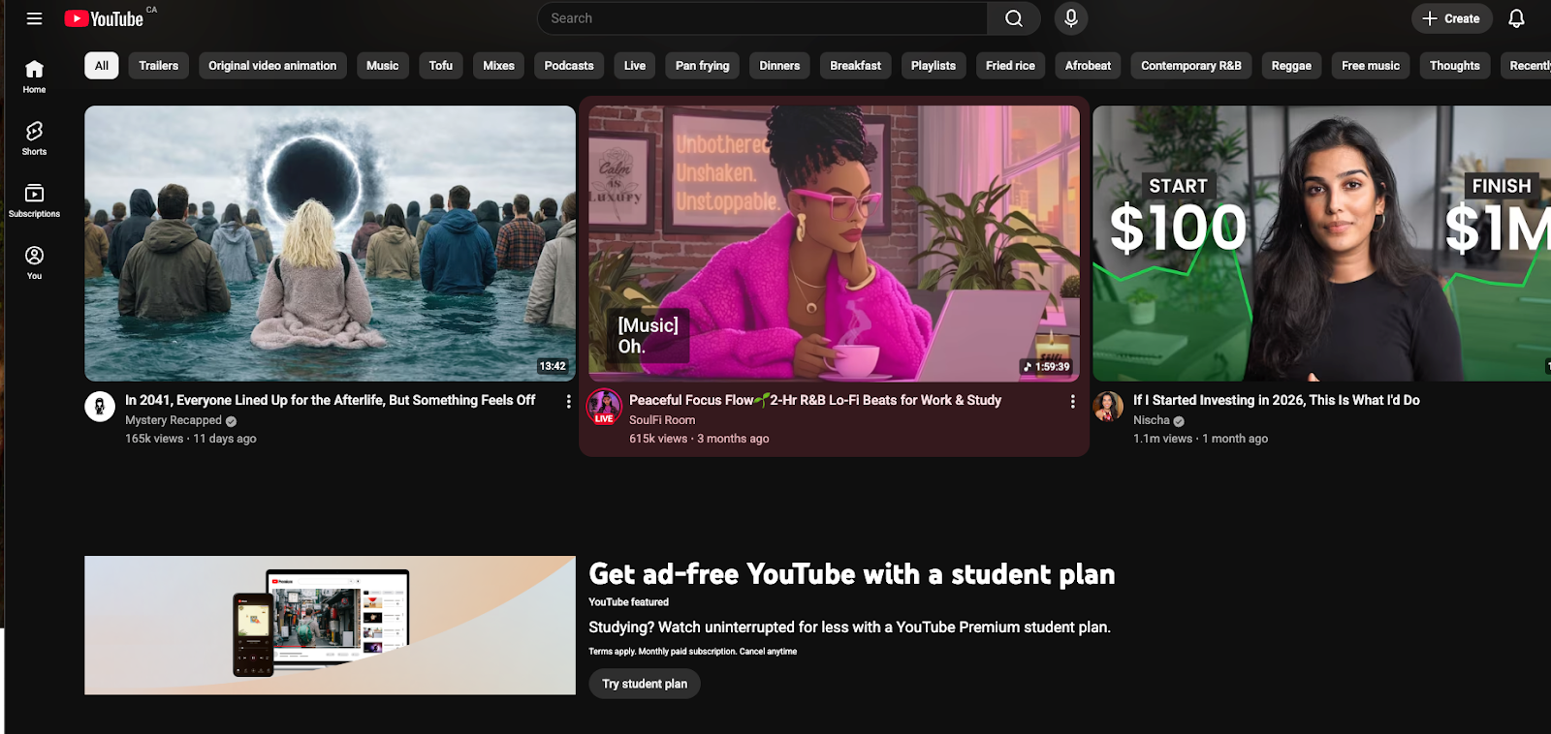
Task: Click the Create button
Action: (1451, 18)
